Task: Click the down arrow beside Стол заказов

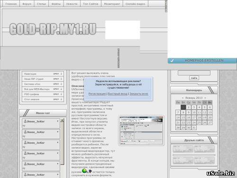Action: [x=61, y=99]
